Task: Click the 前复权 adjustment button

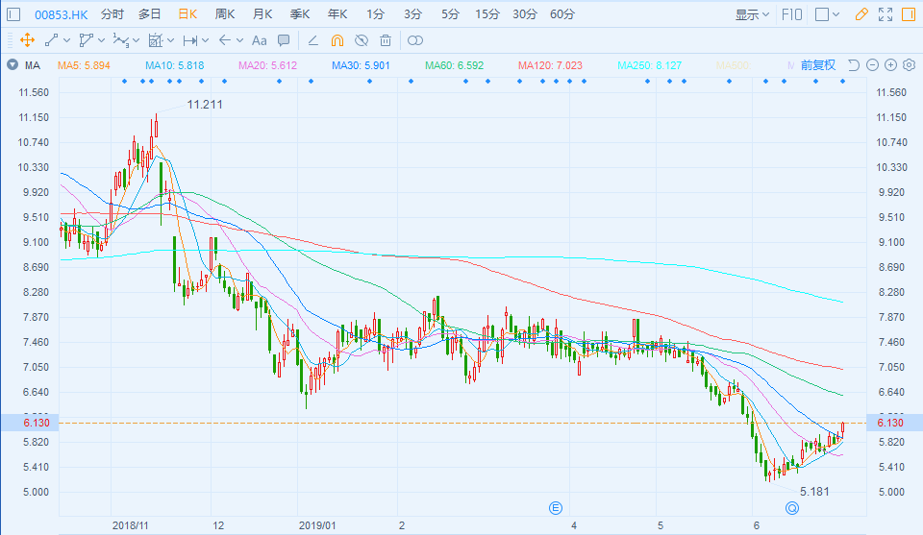Action: tap(818, 65)
